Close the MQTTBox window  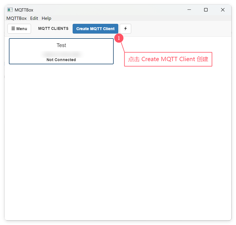click(x=223, y=10)
